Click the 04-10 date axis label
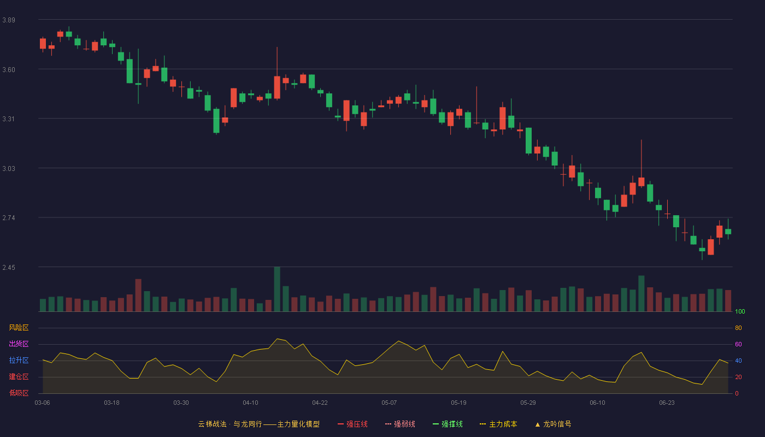This screenshot has height=437, width=765. click(x=250, y=403)
